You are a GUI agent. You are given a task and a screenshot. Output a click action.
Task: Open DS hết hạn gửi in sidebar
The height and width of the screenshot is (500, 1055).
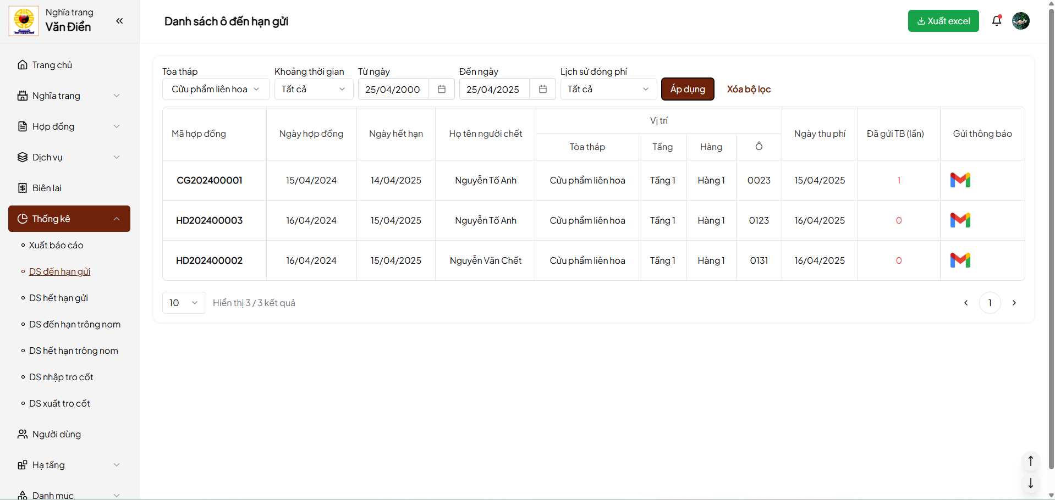click(x=58, y=298)
